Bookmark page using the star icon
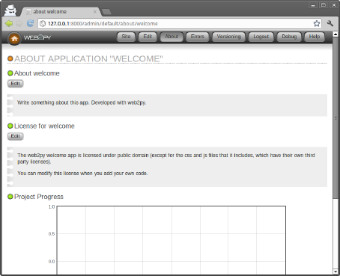The image size is (340, 276). [317, 23]
